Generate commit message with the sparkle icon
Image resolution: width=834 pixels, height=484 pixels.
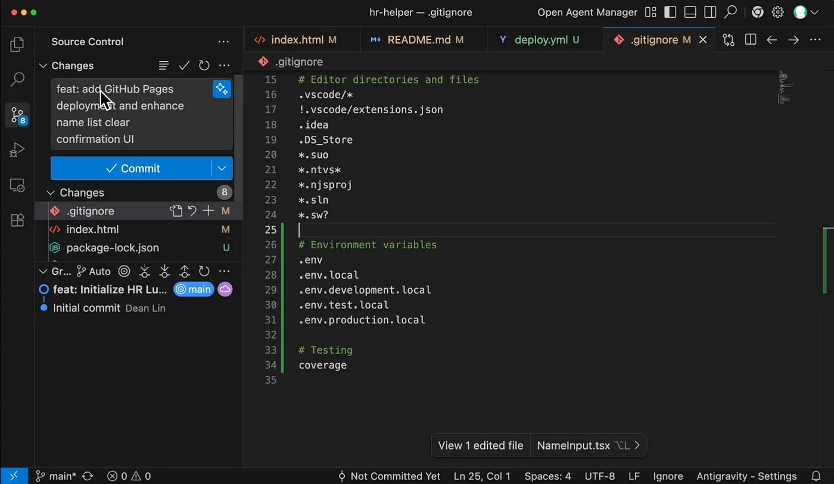click(x=222, y=89)
